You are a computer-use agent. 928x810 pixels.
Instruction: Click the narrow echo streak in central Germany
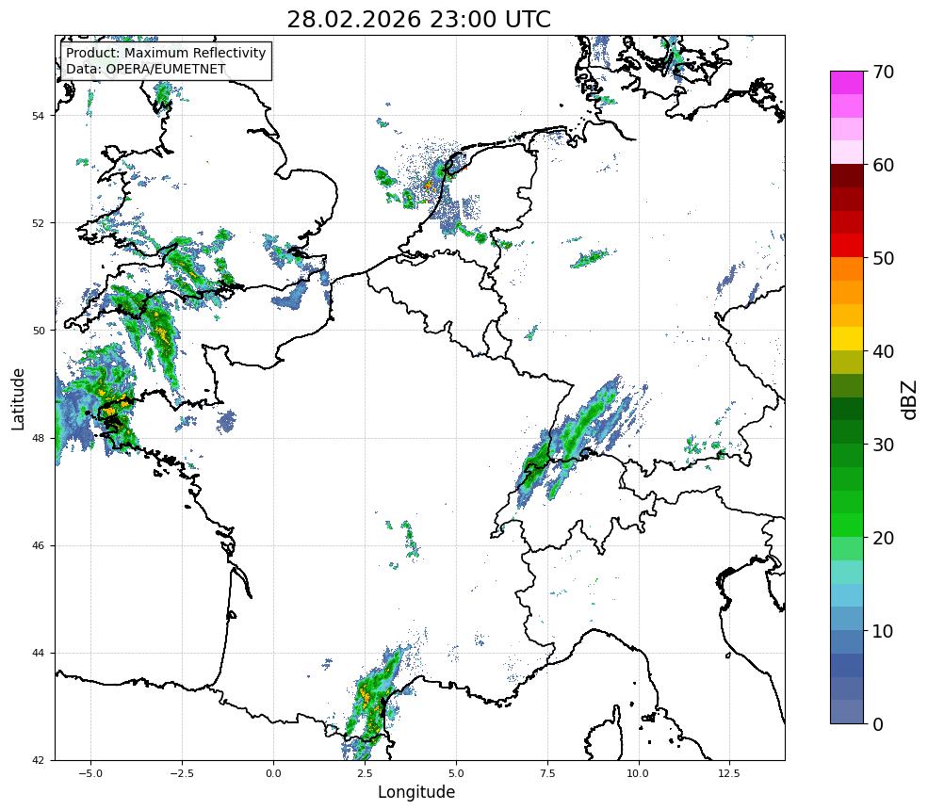[x=590, y=259]
